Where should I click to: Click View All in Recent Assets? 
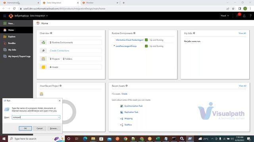(242, 86)
